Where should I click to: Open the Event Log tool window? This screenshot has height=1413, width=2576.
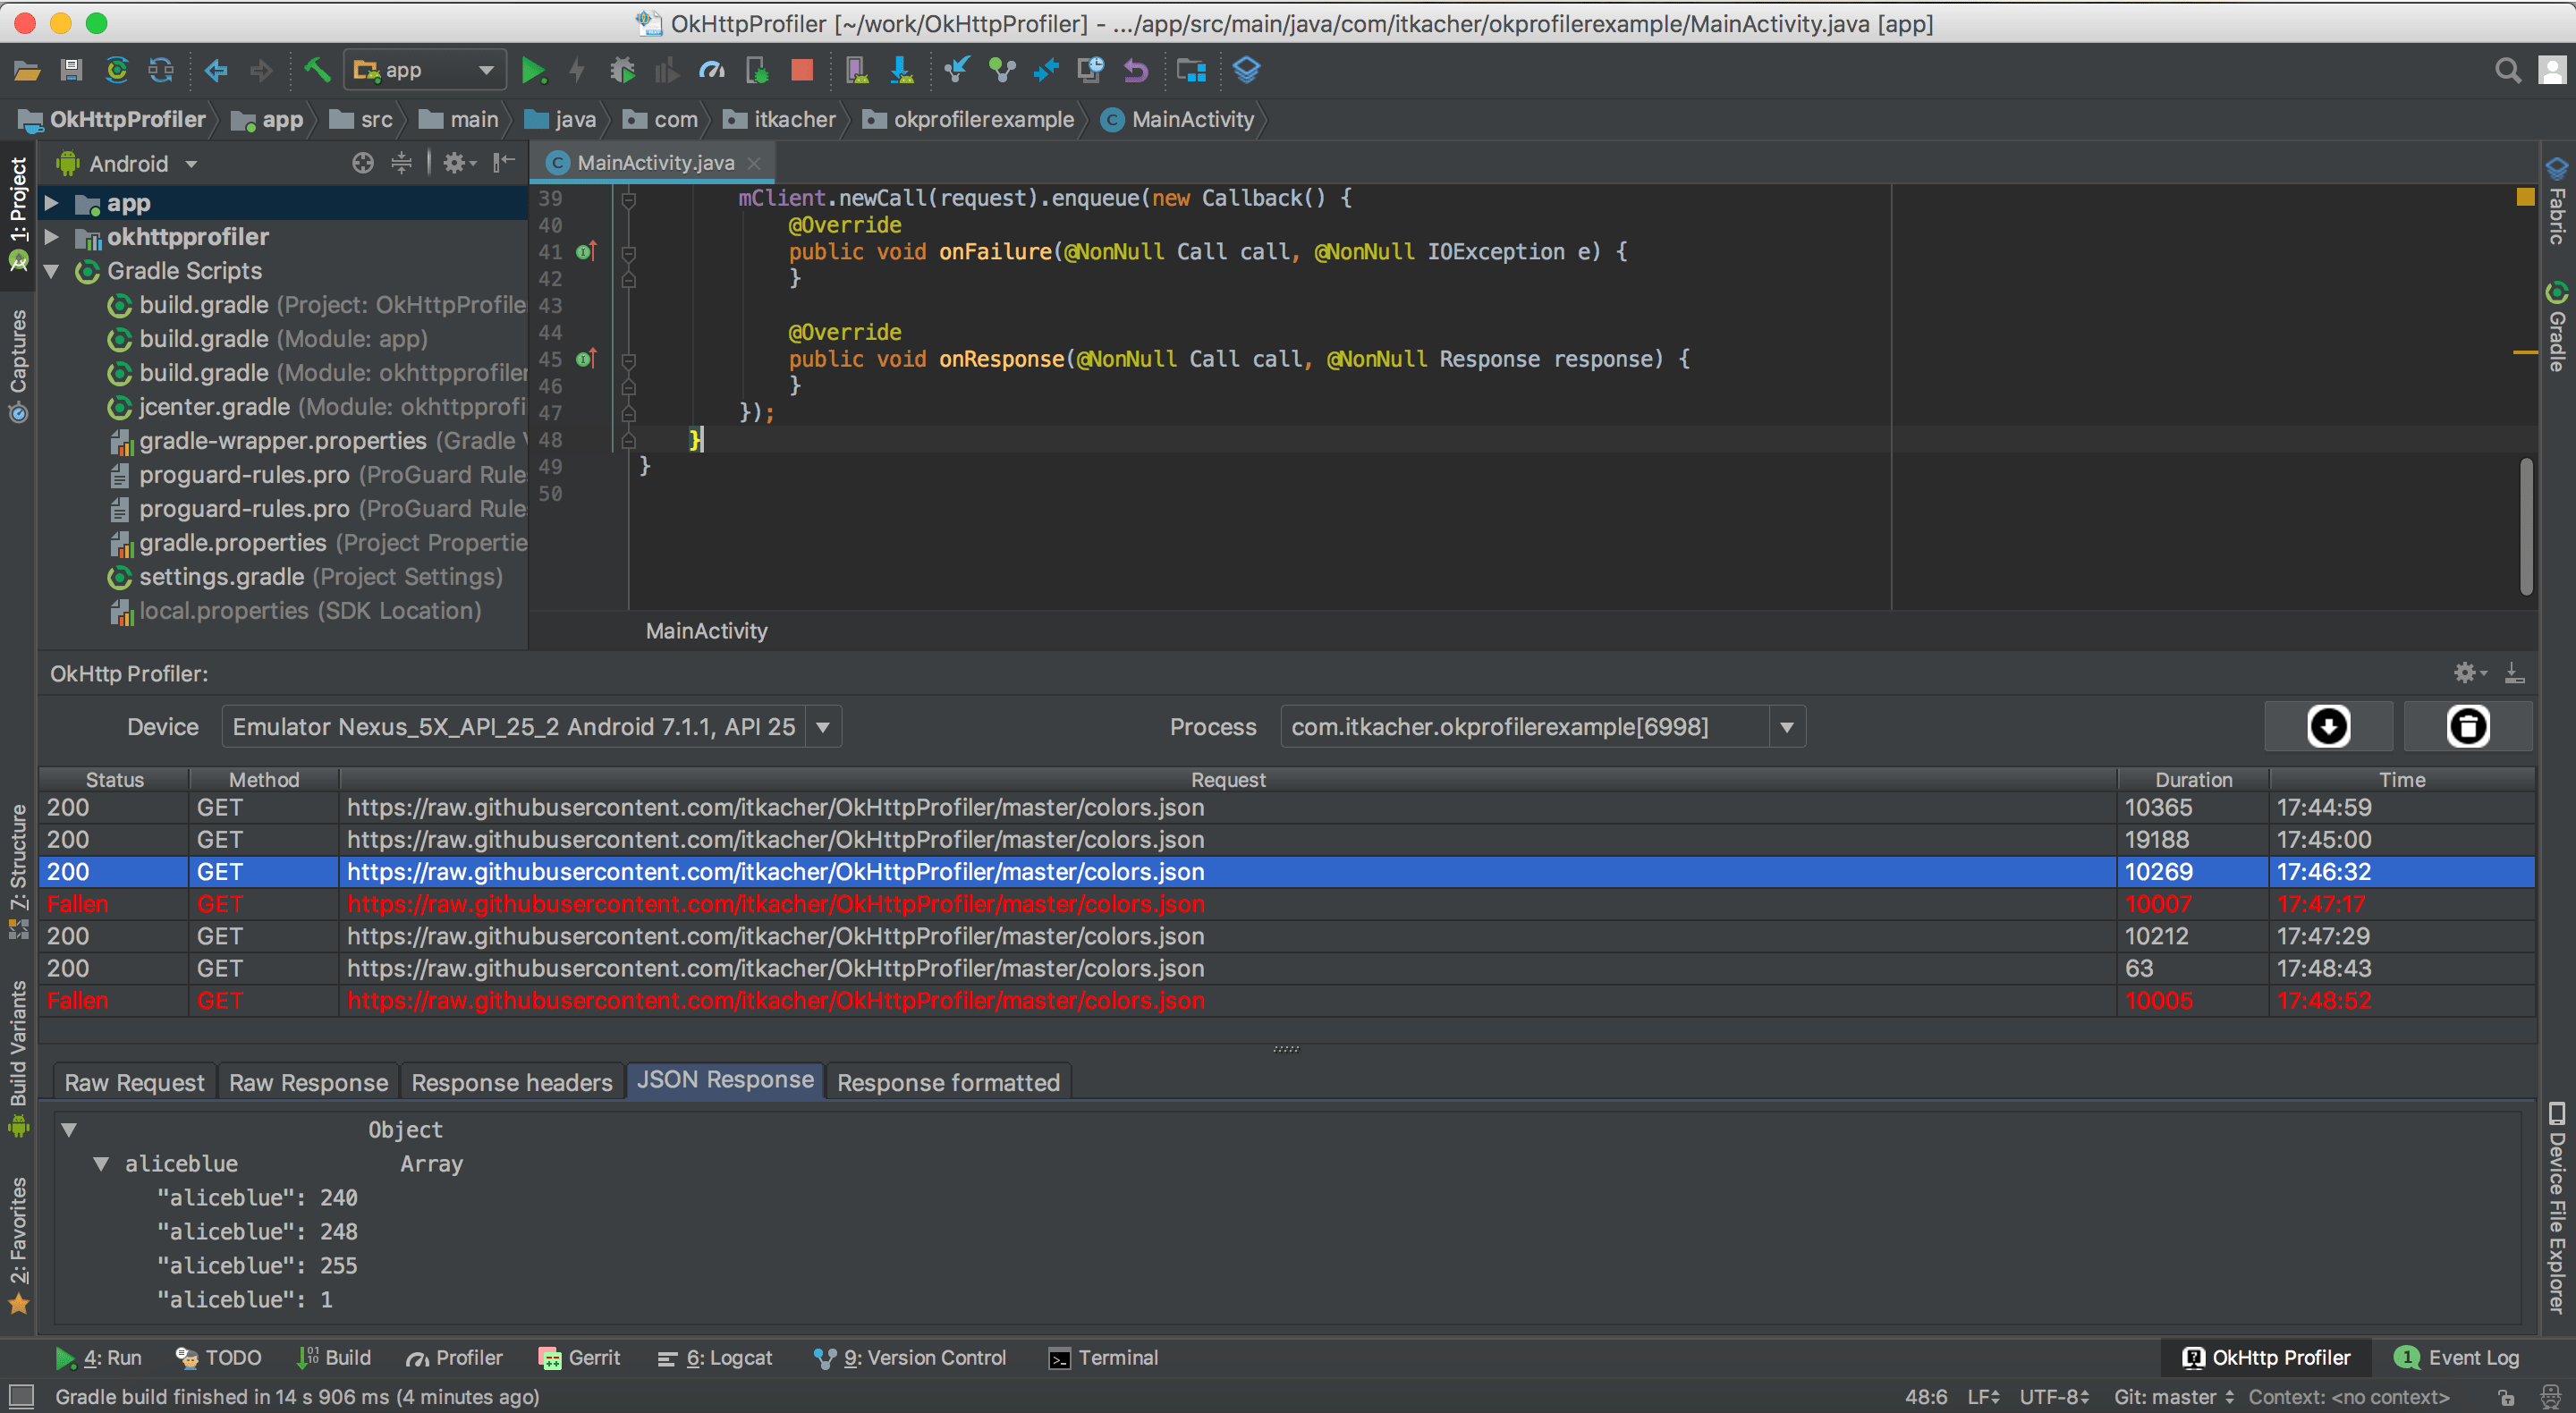click(2457, 1358)
